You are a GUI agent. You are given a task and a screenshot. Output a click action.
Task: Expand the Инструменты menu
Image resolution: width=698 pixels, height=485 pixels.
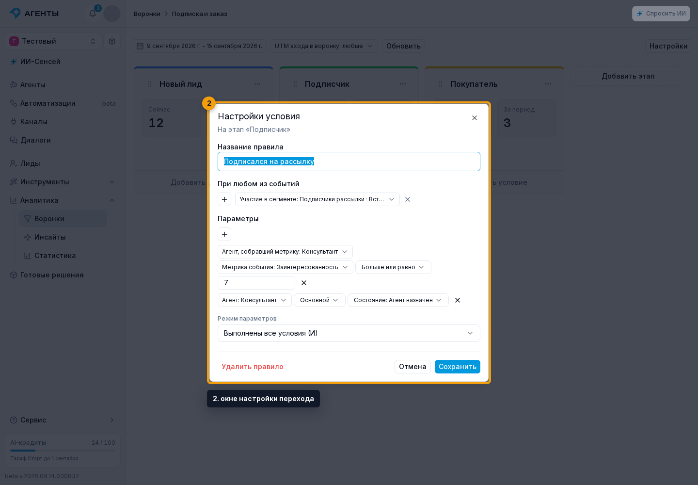point(63,182)
